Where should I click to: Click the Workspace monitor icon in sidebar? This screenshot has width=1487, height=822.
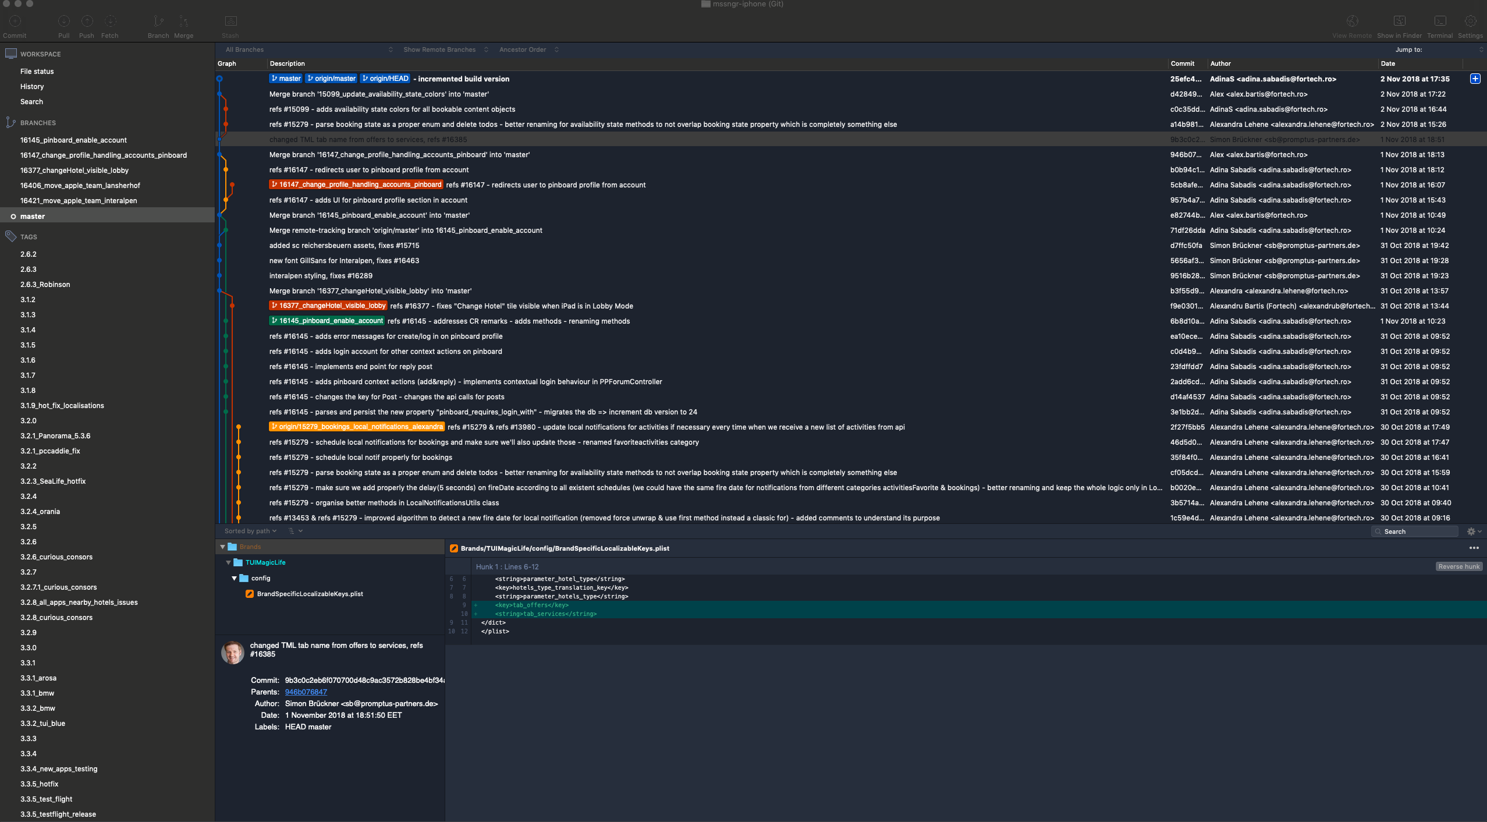coord(10,54)
